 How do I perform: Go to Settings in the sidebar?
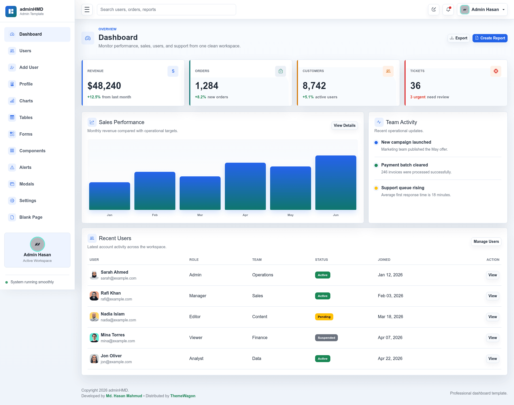point(37,201)
